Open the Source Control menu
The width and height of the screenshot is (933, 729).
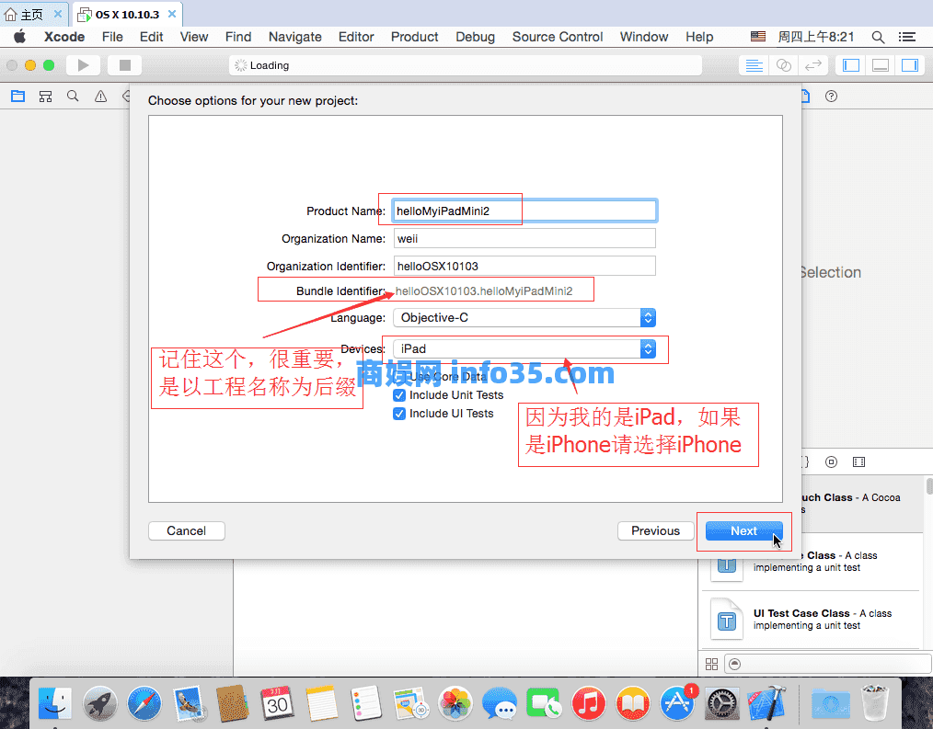click(558, 37)
